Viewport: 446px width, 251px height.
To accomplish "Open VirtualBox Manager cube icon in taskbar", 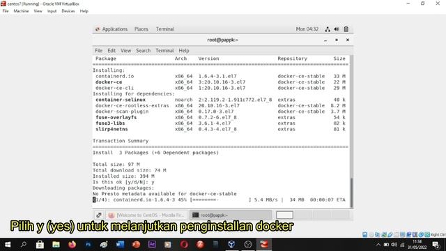I will (x=231, y=245).
